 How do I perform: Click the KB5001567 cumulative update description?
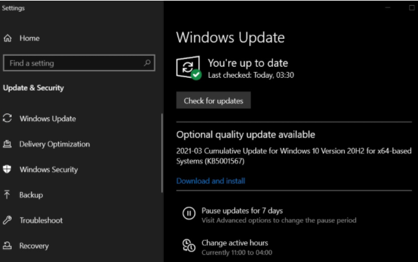coord(294,156)
